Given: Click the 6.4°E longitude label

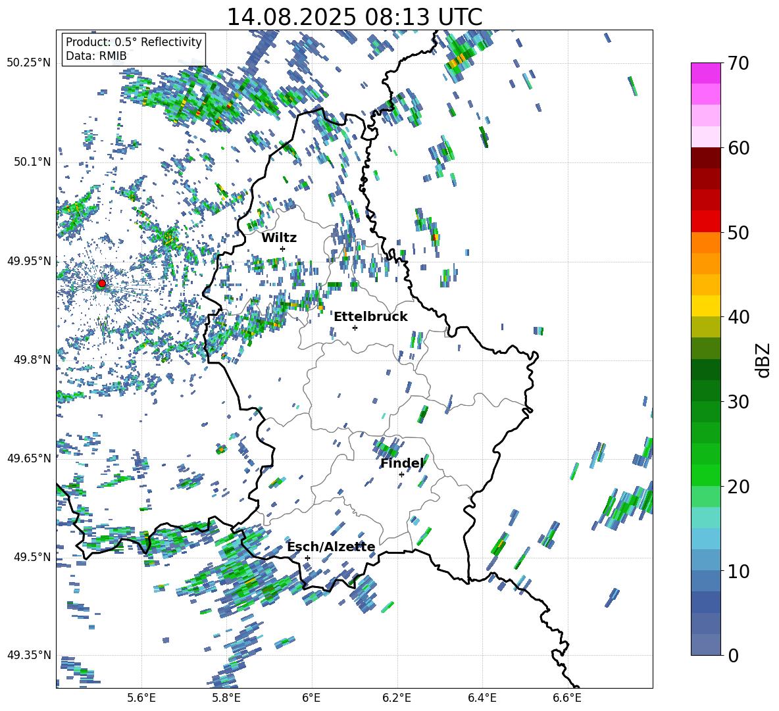Looking at the screenshot, I should [x=482, y=698].
